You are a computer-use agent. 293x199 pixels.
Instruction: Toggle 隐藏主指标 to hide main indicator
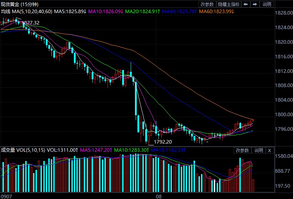[x=229, y=4]
